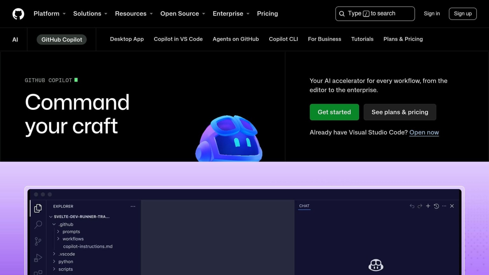Expand the Solutions dropdown menu
Screen dimensions: 489x275
pos(90,14)
